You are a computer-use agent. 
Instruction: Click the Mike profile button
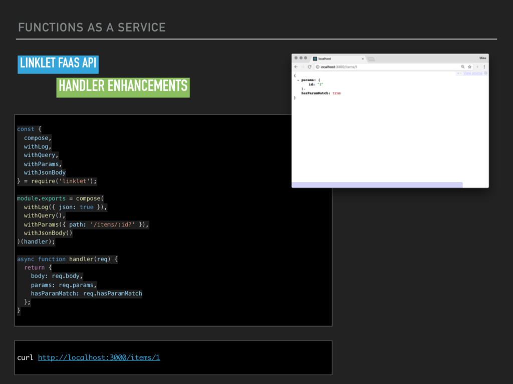click(x=482, y=58)
